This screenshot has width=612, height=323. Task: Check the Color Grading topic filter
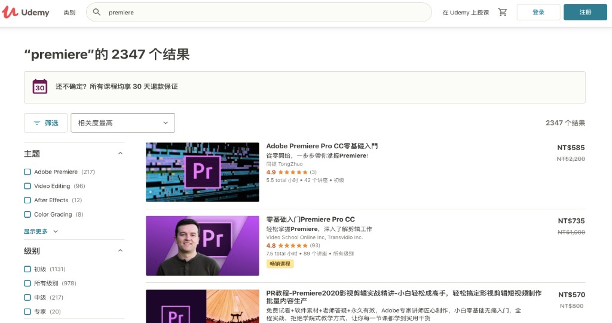27,214
